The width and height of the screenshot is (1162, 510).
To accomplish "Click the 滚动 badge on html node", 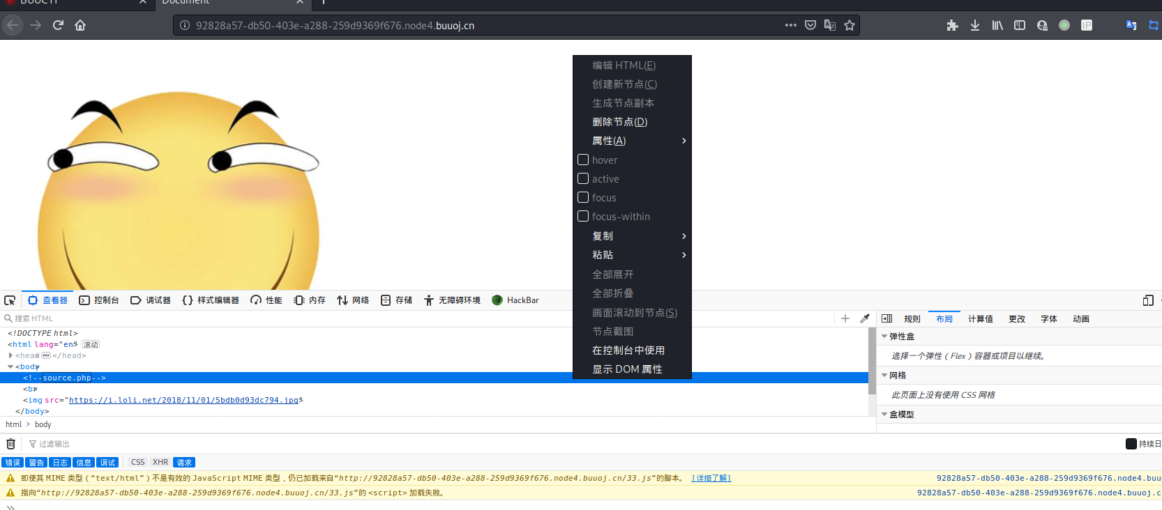I will tap(91, 344).
